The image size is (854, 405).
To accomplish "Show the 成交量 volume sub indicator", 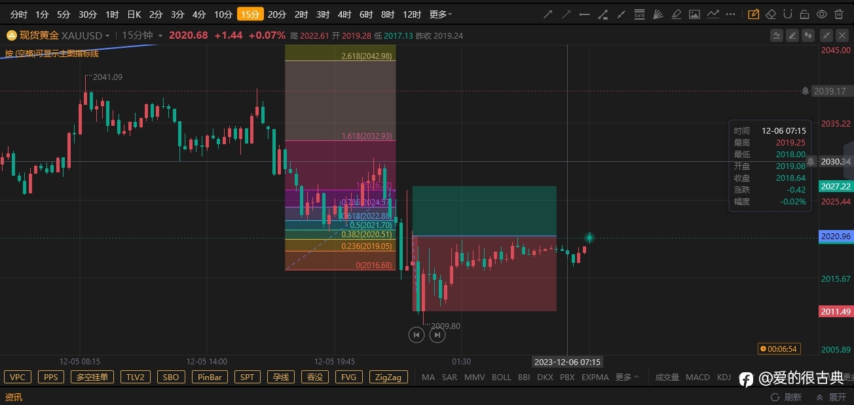I will [667, 377].
